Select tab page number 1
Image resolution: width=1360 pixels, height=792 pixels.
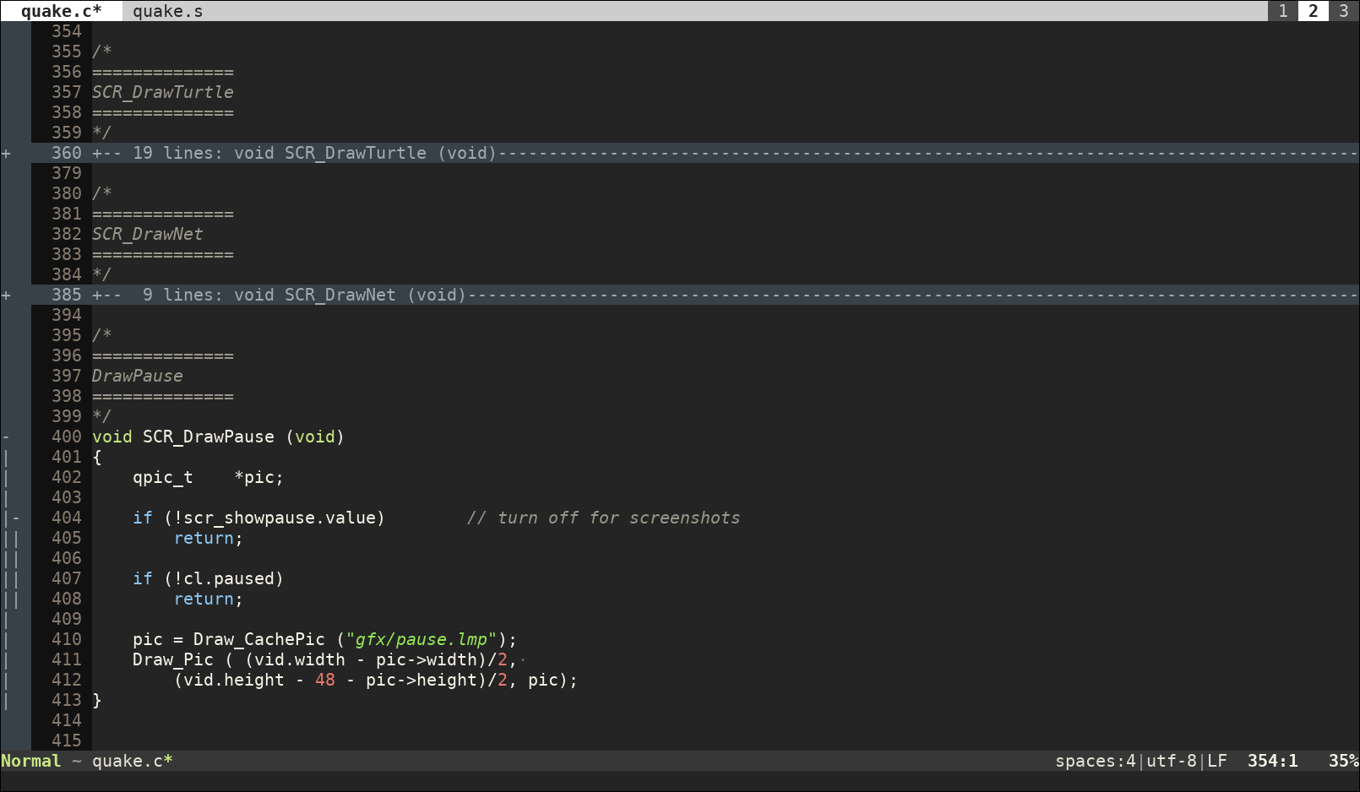(1283, 11)
